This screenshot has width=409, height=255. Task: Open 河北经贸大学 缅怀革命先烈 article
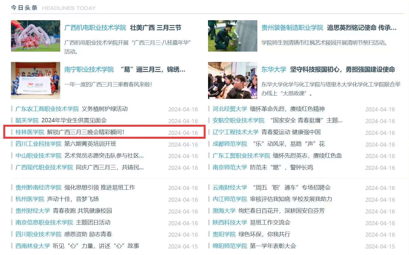tap(287, 109)
